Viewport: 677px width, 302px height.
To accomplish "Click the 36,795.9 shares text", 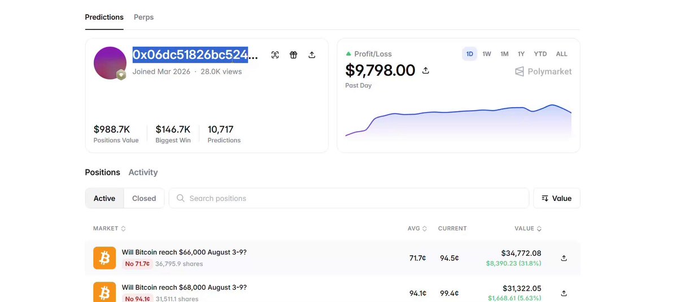I will point(179,264).
